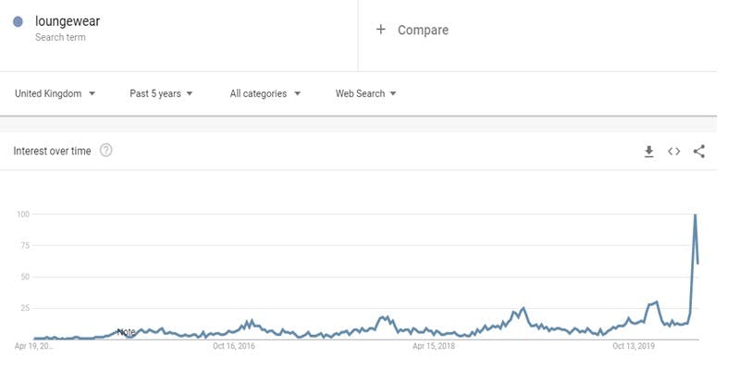Click the Oct 16, 2016 axis label
This screenshot has width=740, height=370.
point(234,347)
